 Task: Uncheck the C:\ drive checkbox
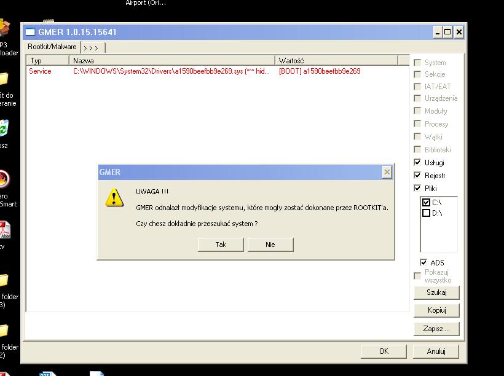tap(426, 203)
